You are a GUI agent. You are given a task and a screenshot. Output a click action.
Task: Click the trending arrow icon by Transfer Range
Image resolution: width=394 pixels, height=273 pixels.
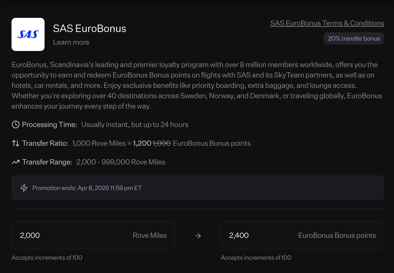click(x=15, y=162)
